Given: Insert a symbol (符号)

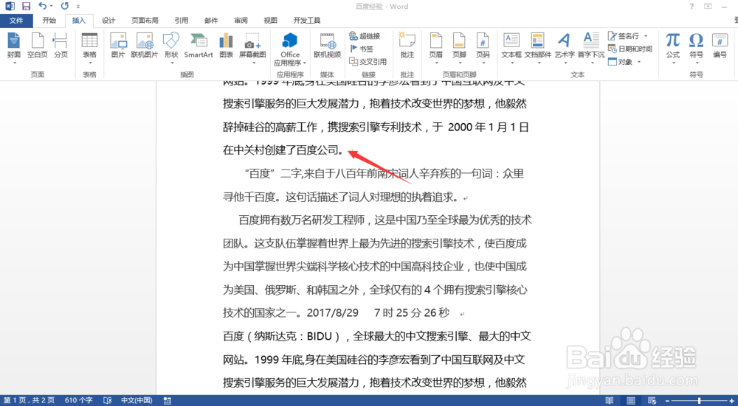Looking at the screenshot, I should [696, 46].
